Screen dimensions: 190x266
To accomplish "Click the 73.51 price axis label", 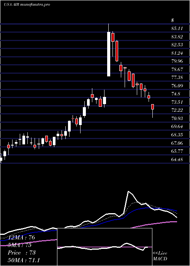I will coord(177,102).
